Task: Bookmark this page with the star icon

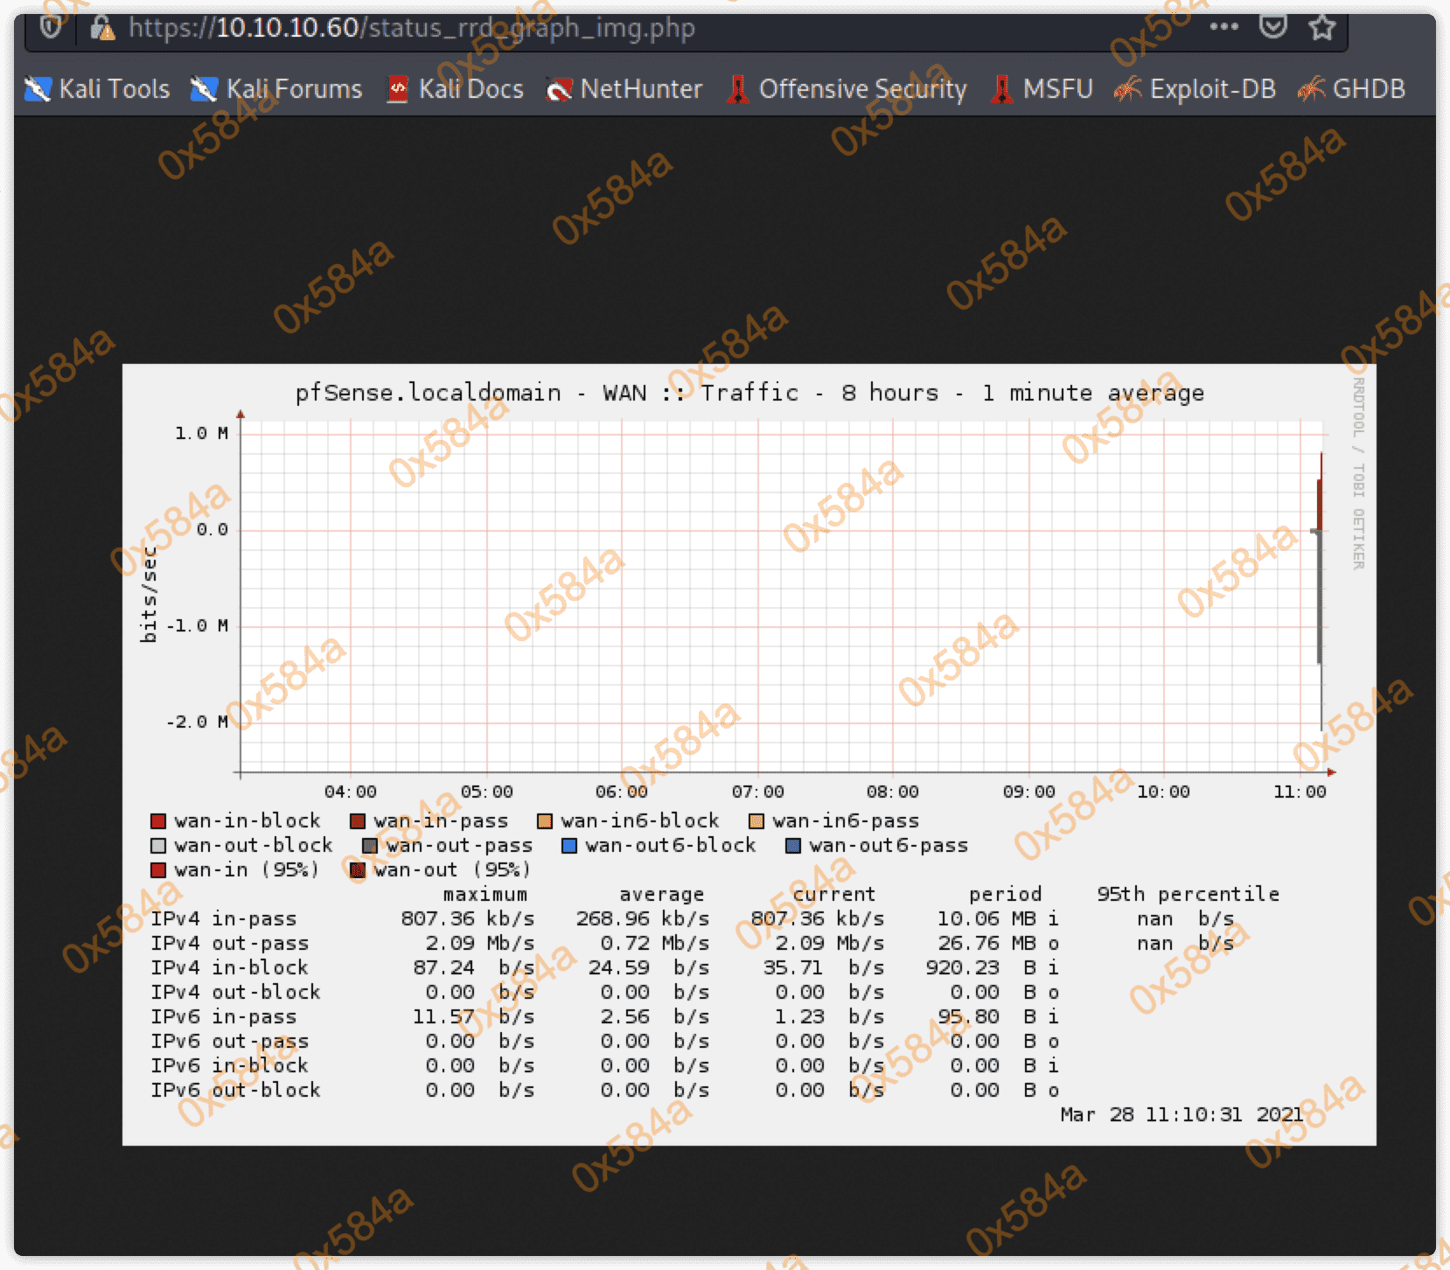Action: (x=1321, y=27)
